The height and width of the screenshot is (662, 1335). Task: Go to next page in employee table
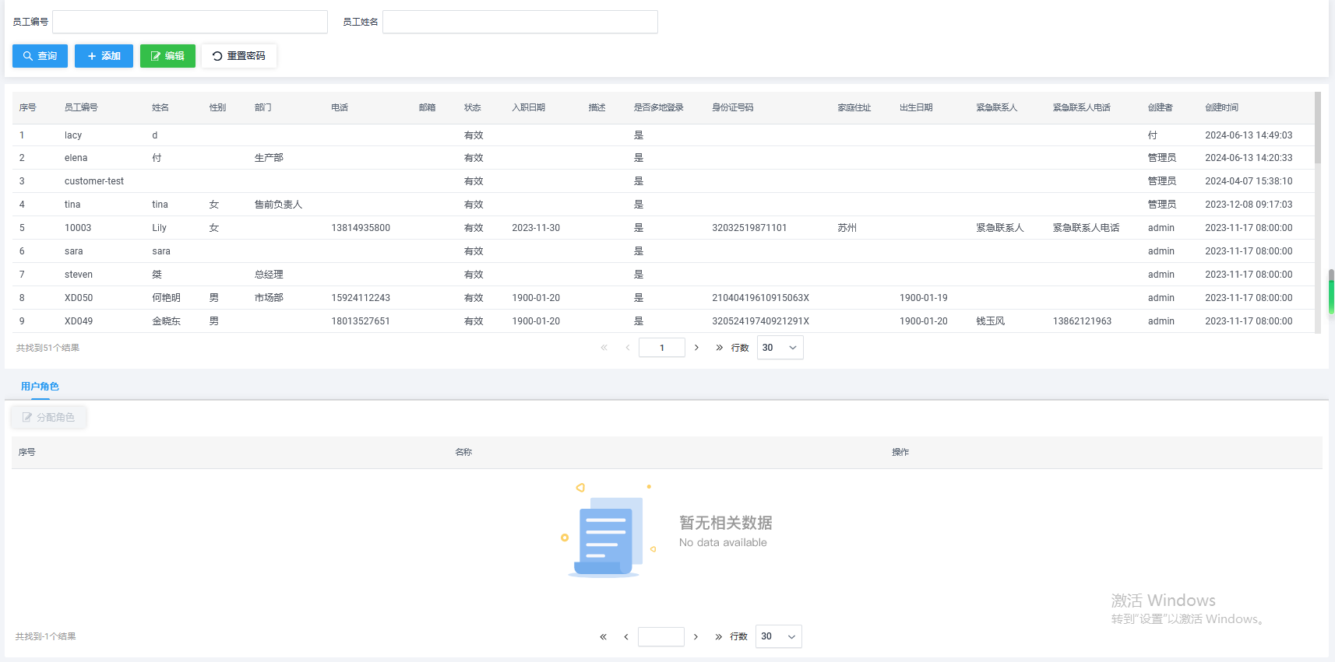tap(696, 348)
